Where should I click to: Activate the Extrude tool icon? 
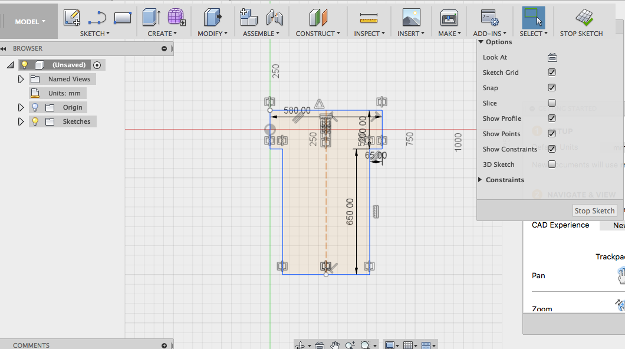click(152, 18)
